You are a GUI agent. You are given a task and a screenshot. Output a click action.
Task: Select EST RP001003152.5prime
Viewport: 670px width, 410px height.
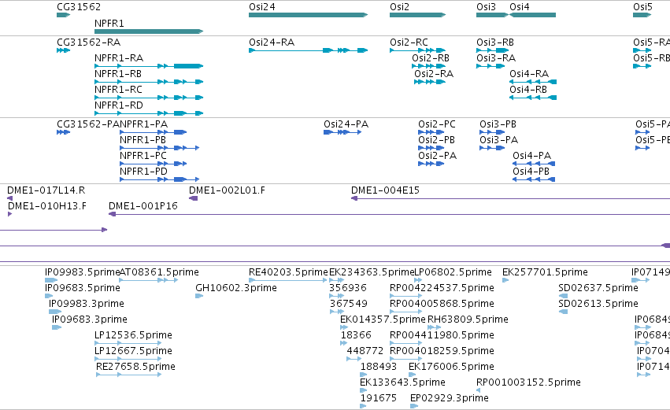(x=528, y=383)
